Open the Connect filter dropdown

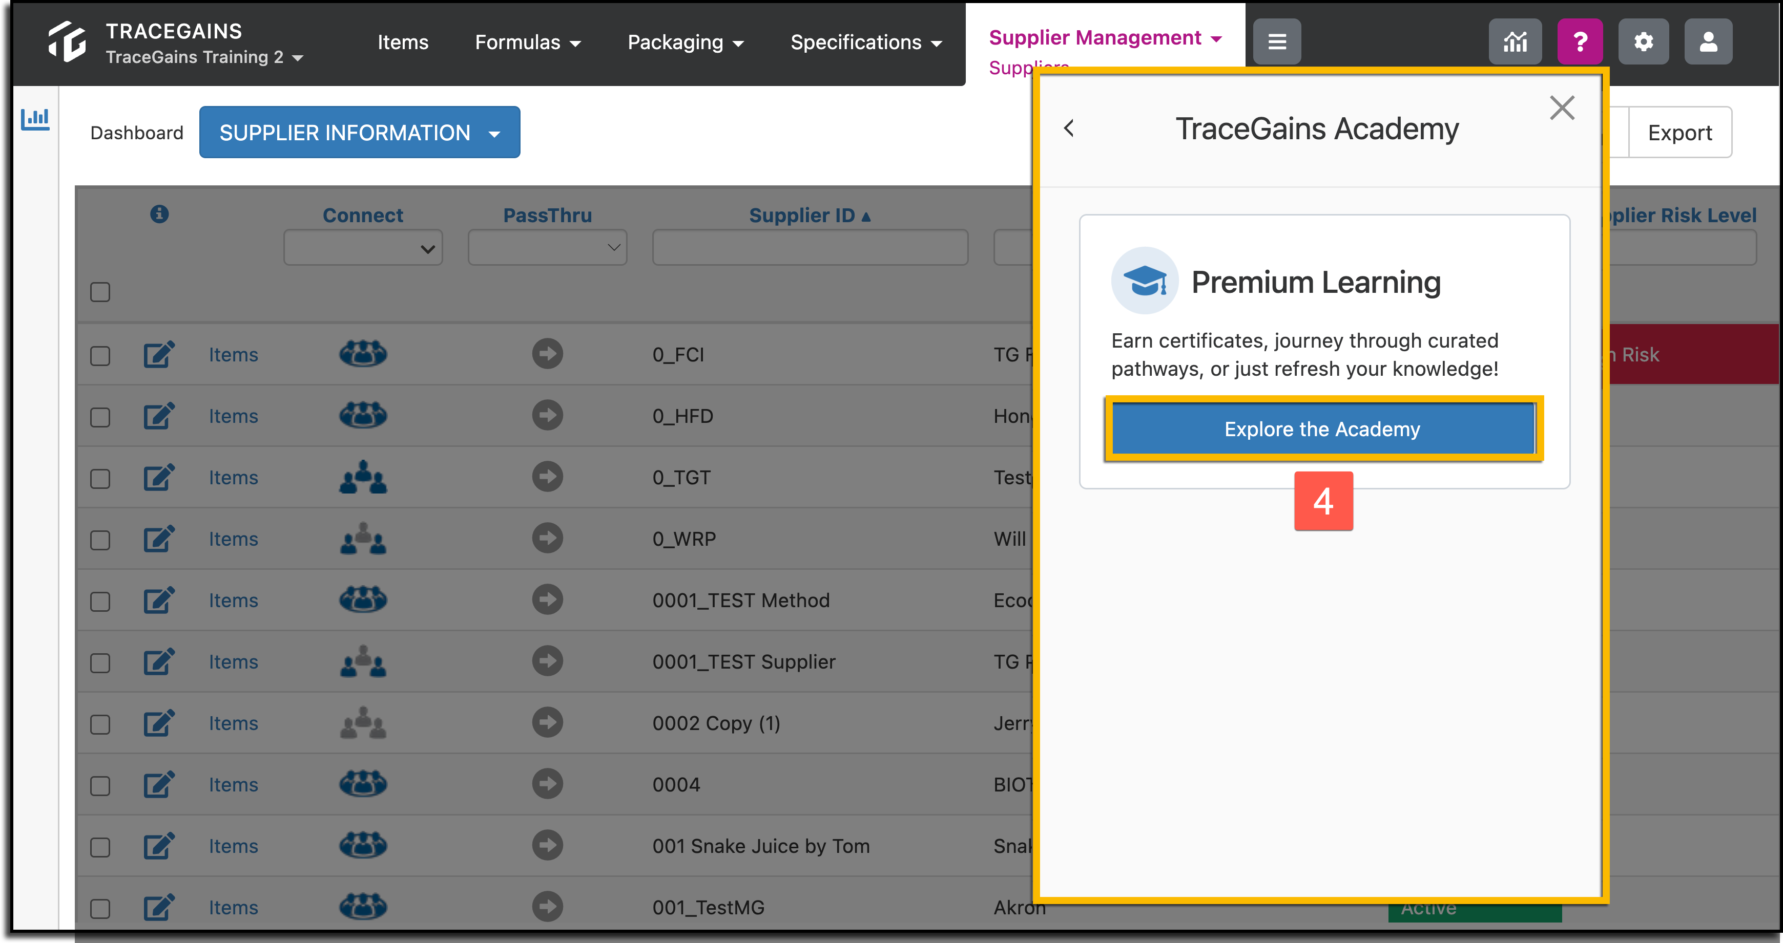pyautogui.click(x=363, y=248)
